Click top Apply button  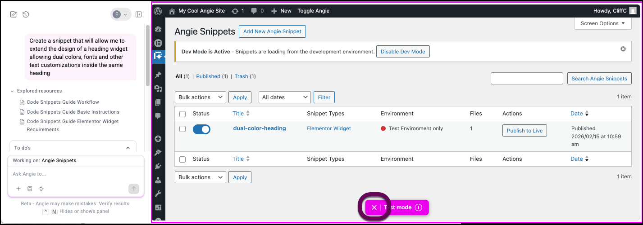(x=240, y=97)
